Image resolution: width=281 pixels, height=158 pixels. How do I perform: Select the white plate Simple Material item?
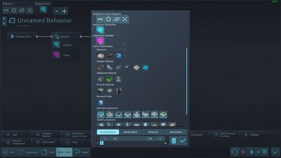[137, 68]
